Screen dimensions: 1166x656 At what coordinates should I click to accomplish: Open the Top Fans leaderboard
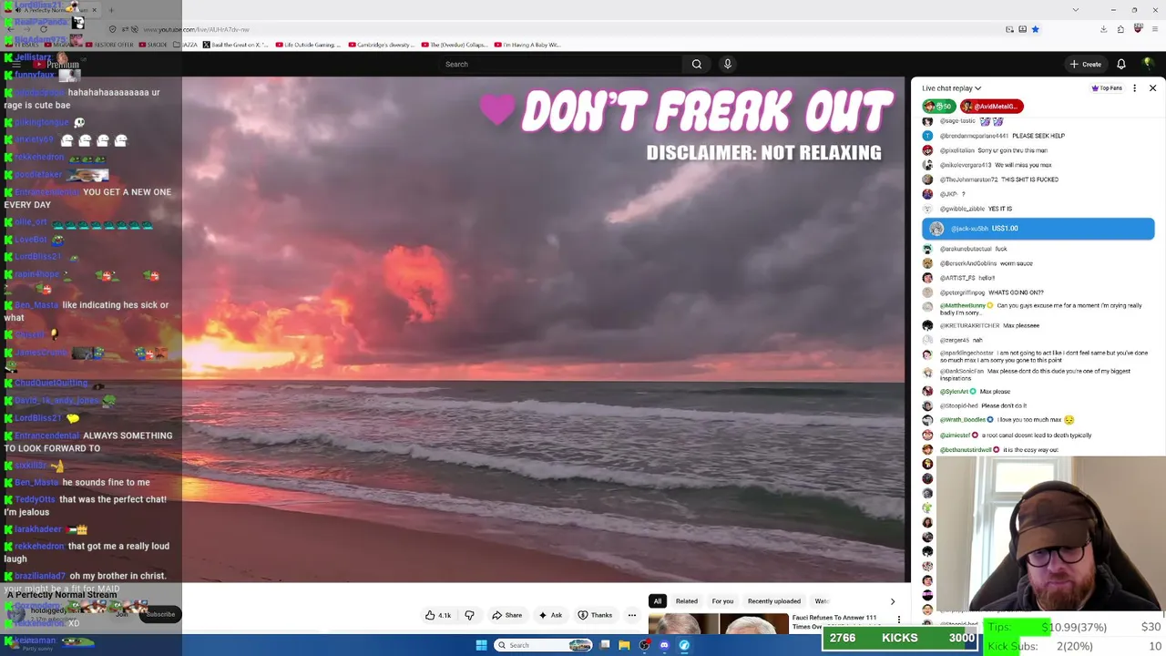1107,88
